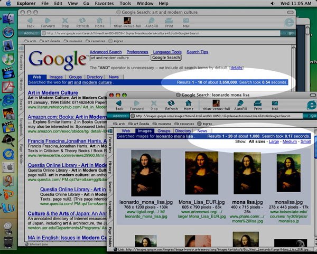Click Home in the art and modern culture window

point(100,23)
